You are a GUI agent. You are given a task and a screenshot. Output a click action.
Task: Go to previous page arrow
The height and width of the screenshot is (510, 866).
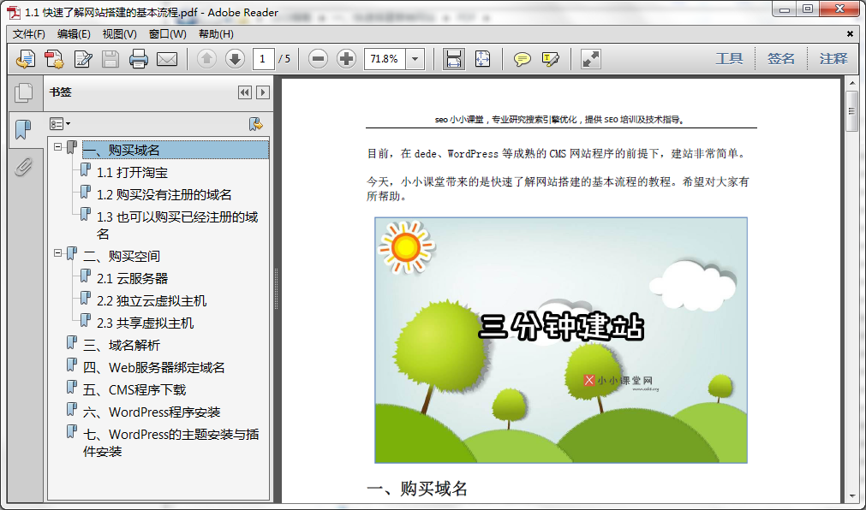206,58
